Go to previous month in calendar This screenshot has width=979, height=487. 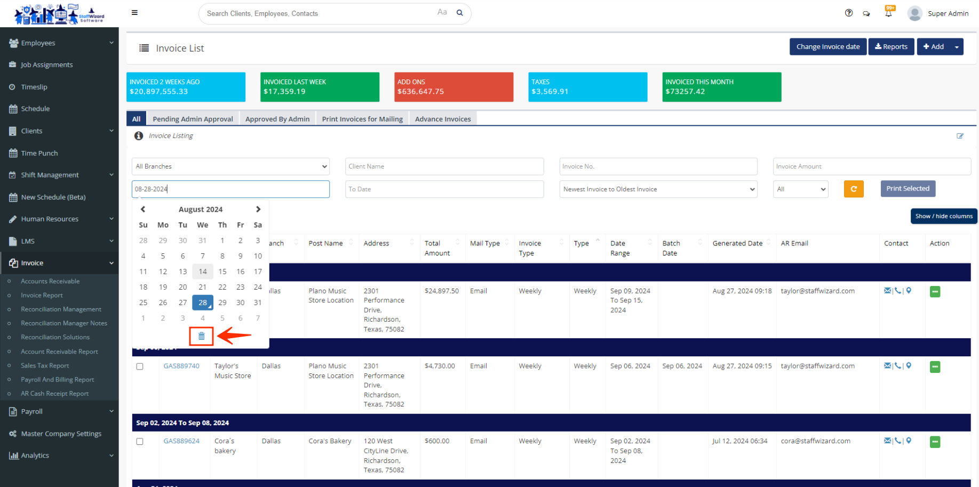point(143,209)
